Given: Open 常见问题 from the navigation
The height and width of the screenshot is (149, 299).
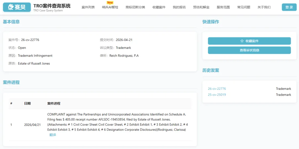Looking at the screenshot, I should (244, 7).
